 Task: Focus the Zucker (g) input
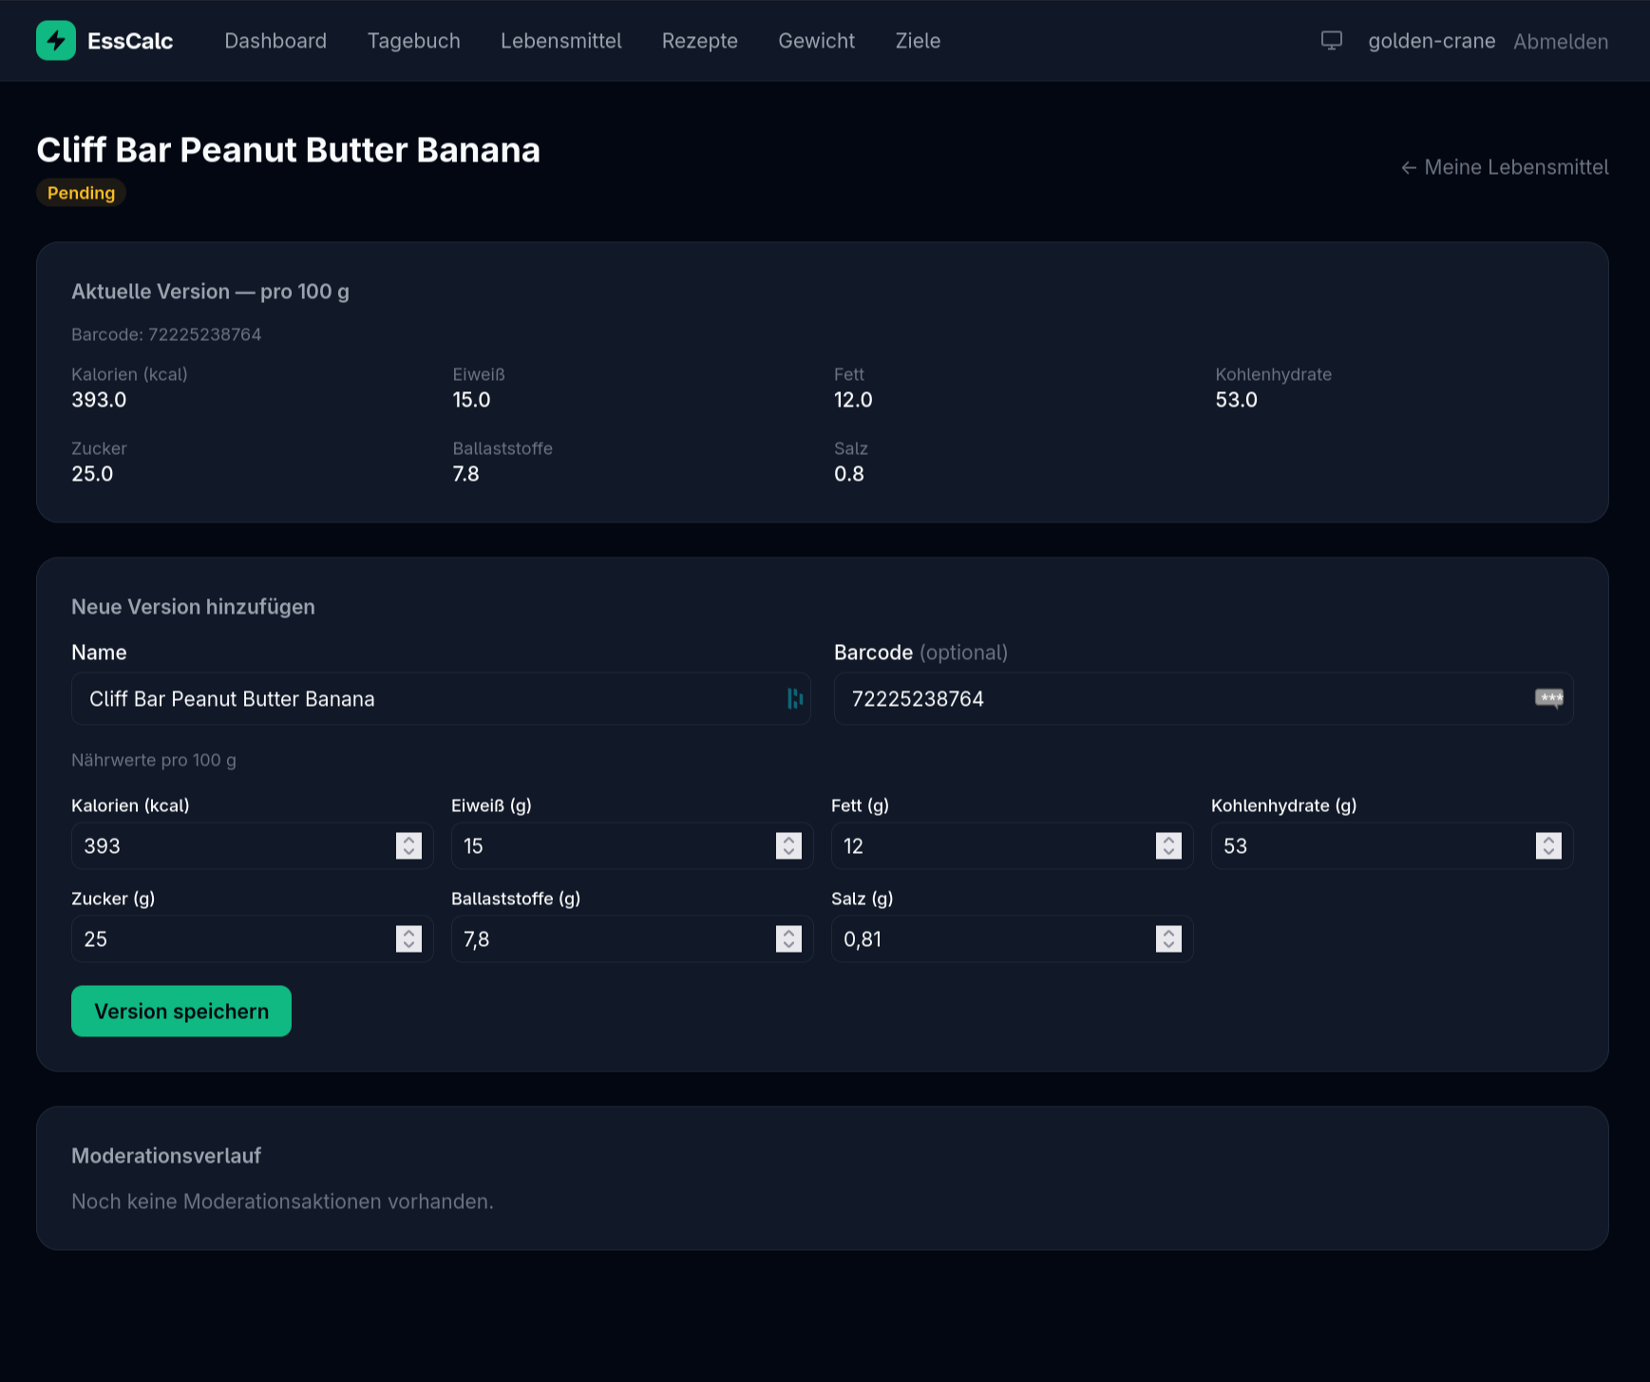click(252, 938)
